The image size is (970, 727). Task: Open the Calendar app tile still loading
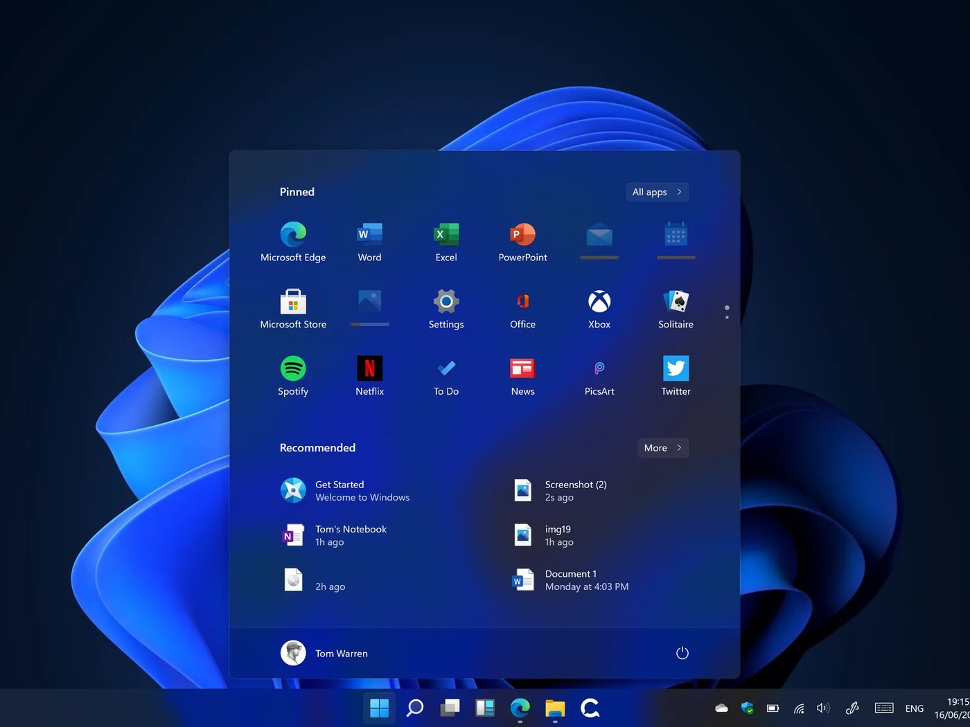pyautogui.click(x=676, y=241)
